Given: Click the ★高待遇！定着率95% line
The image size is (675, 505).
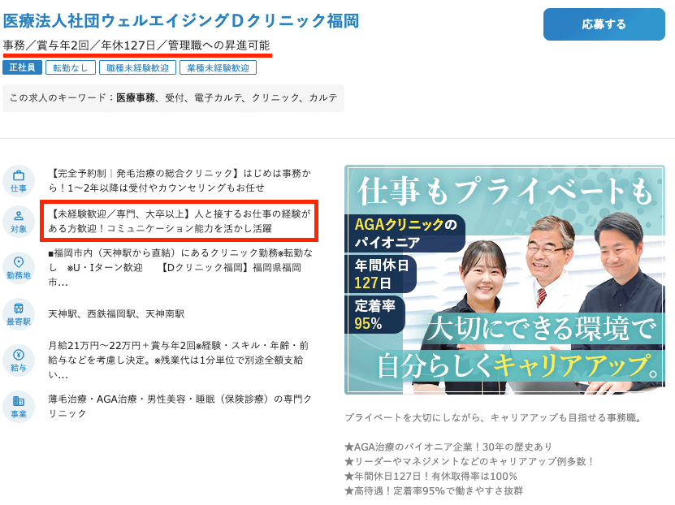Looking at the screenshot, I should (434, 491).
